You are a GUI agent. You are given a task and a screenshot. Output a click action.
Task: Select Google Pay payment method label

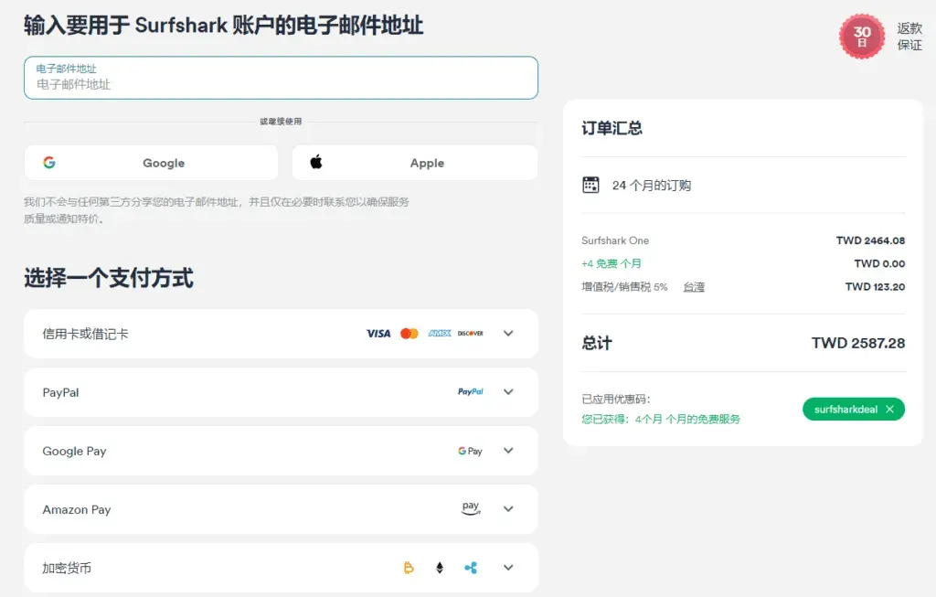(x=74, y=451)
